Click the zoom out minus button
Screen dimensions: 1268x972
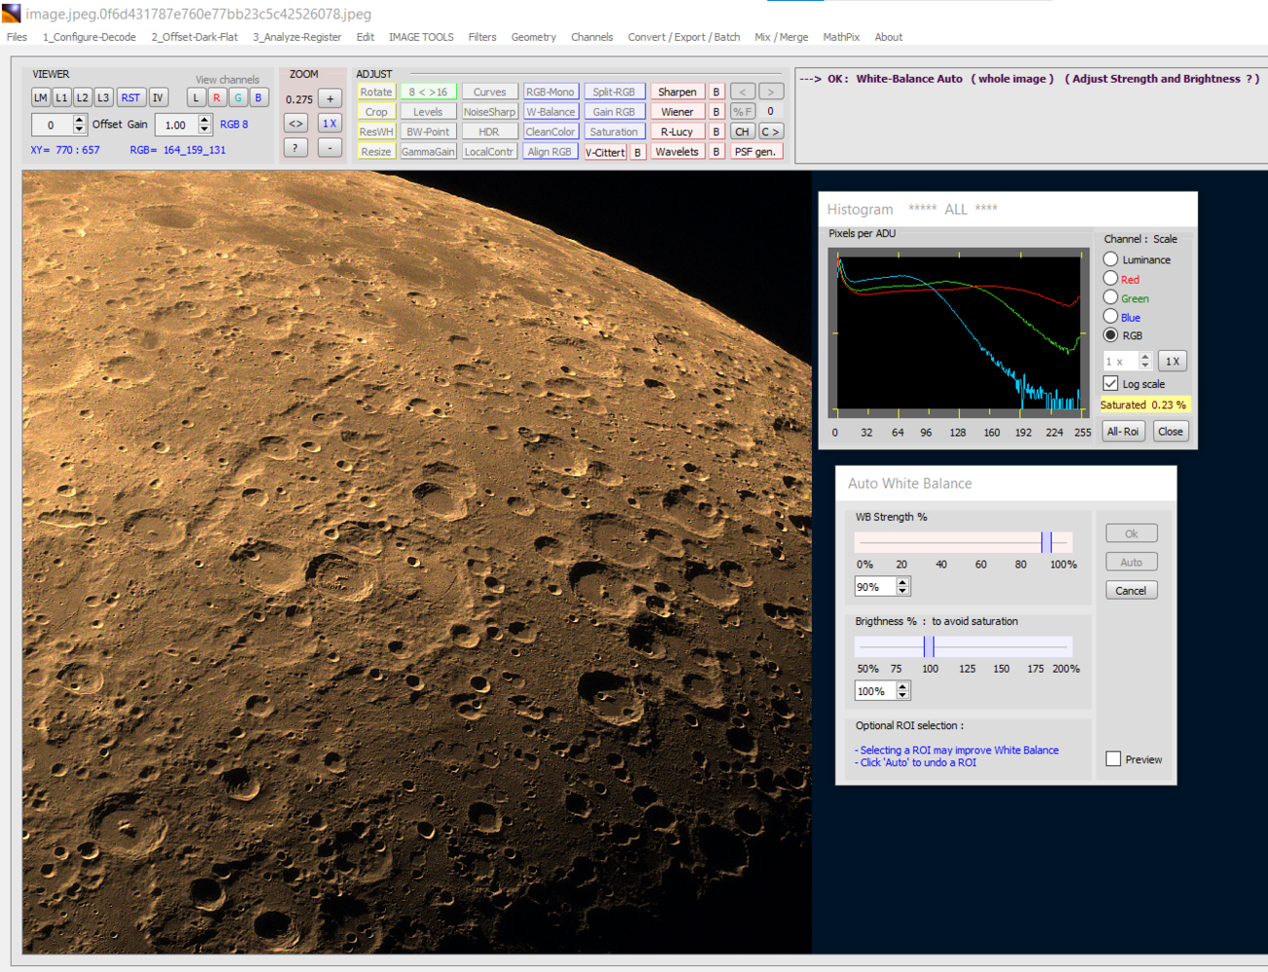[x=330, y=148]
